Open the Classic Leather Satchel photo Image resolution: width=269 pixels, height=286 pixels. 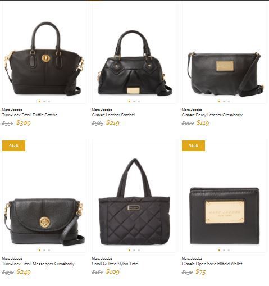[x=134, y=63]
